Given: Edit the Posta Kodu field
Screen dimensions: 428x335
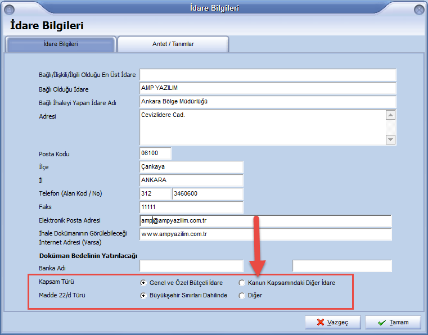Looking at the screenshot, I should coord(155,153).
